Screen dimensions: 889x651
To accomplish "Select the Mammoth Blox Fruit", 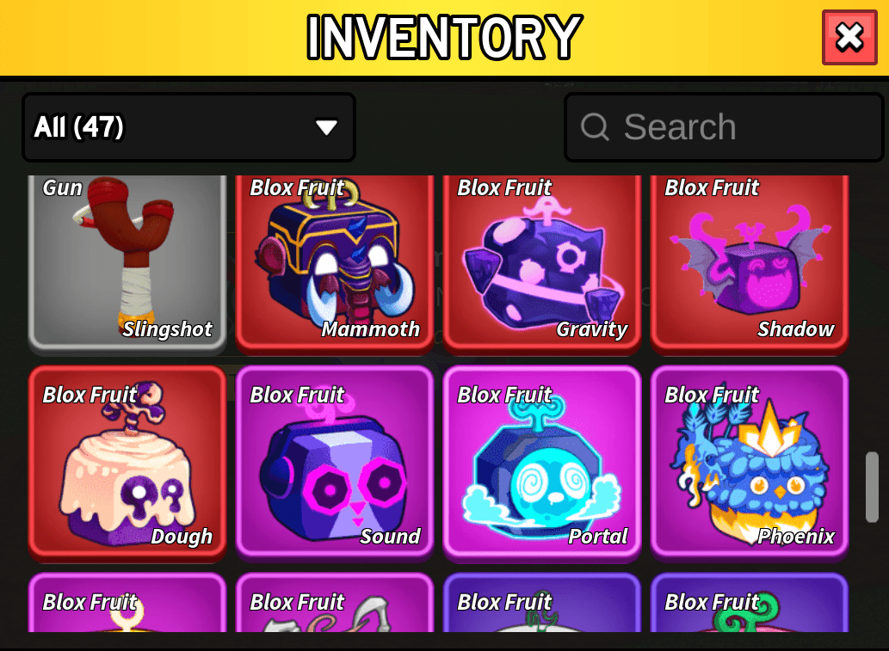I will 335,263.
